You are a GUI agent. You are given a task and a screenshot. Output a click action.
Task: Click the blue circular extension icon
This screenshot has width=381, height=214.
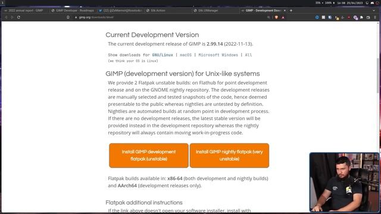tap(317, 17)
